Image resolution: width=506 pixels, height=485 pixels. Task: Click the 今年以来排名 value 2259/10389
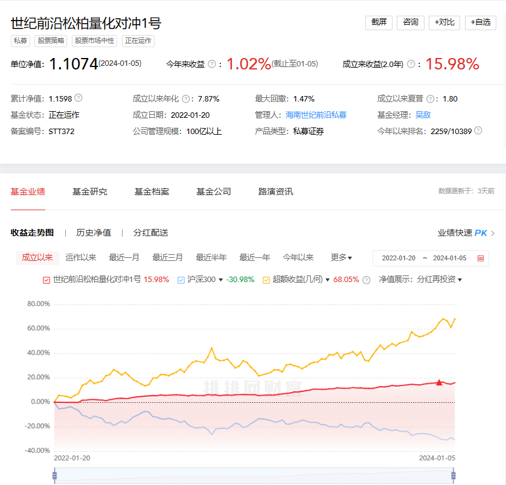451,131
